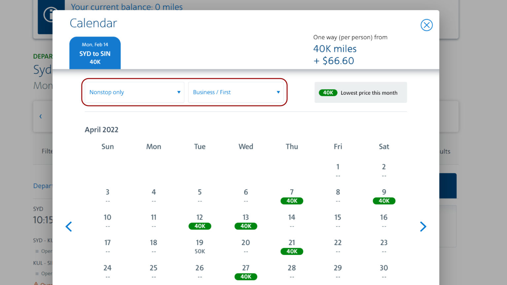Click the Your current balance link
This screenshot has height=285, width=507.
pyautogui.click(x=126, y=7)
